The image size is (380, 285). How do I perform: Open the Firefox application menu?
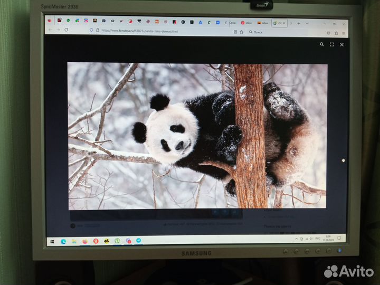[343, 33]
